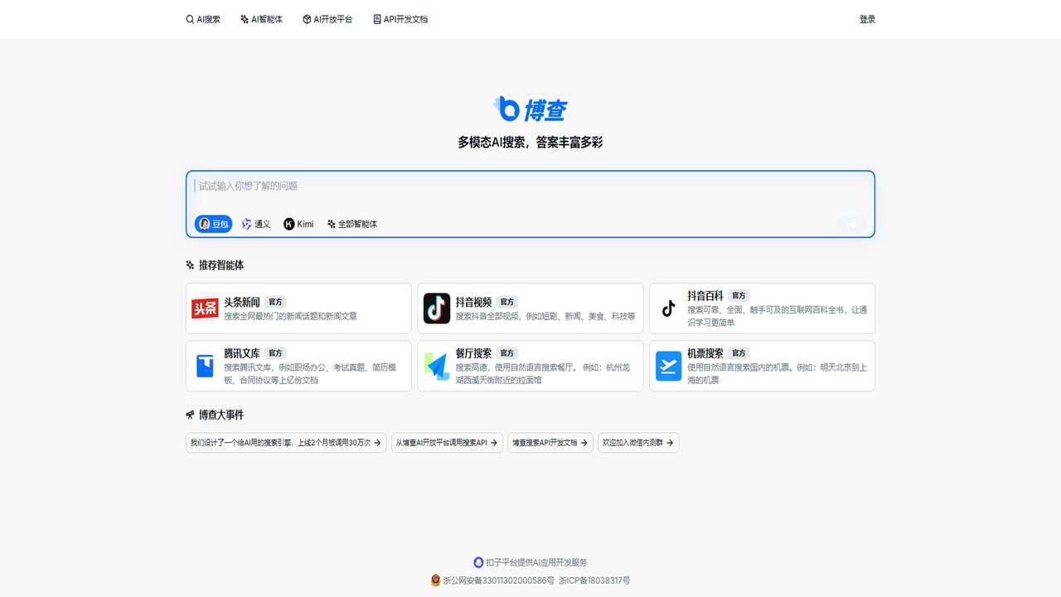The height and width of the screenshot is (597, 1061).
Task: Click 欢迎加入微信内测群 button
Action: 638,443
